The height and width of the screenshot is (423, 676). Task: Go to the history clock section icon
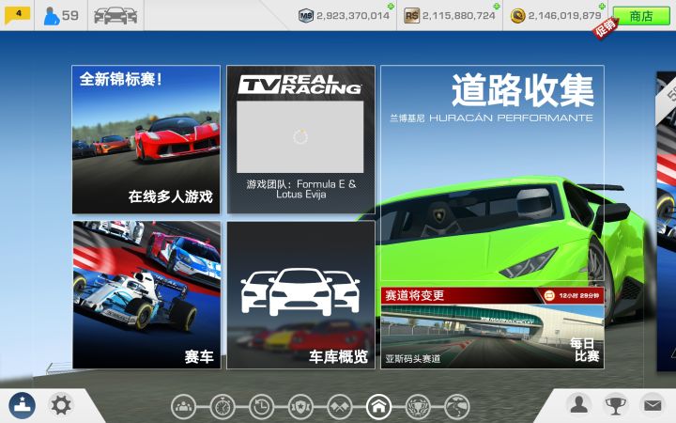pyautogui.click(x=261, y=407)
